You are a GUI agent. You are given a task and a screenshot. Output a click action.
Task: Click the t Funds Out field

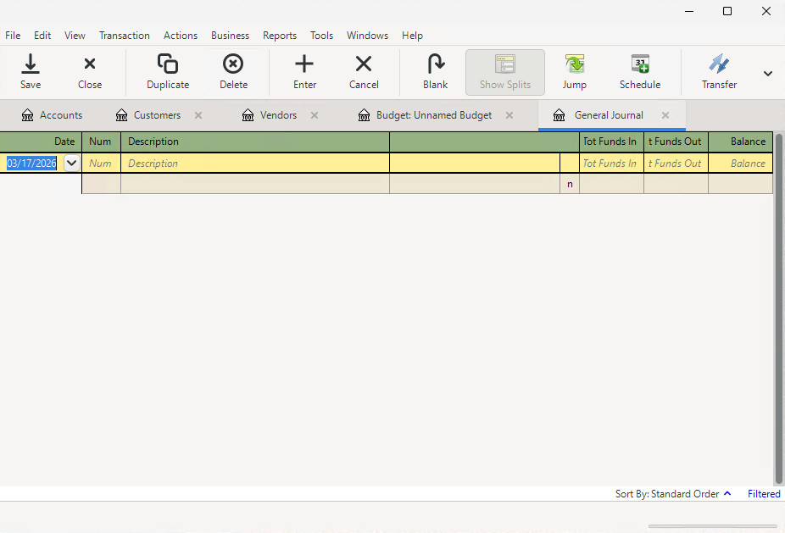pos(676,164)
